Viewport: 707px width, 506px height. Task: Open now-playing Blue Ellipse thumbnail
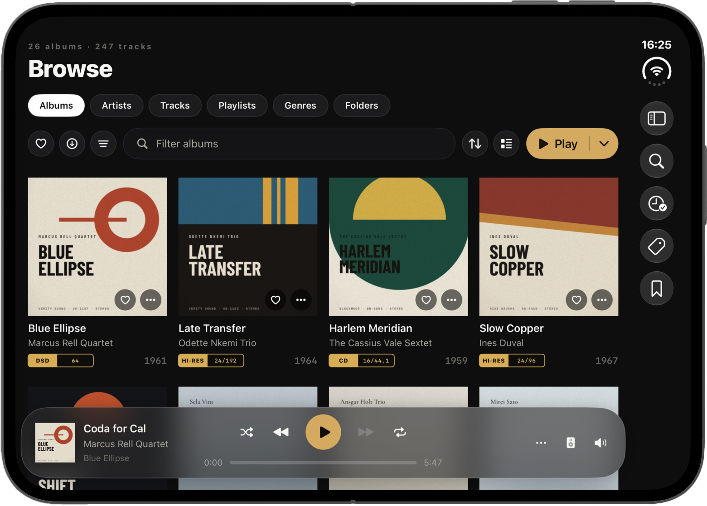point(55,443)
